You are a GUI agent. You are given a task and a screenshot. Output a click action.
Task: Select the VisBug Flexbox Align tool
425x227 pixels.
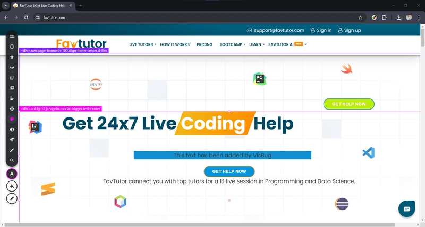[12, 98]
